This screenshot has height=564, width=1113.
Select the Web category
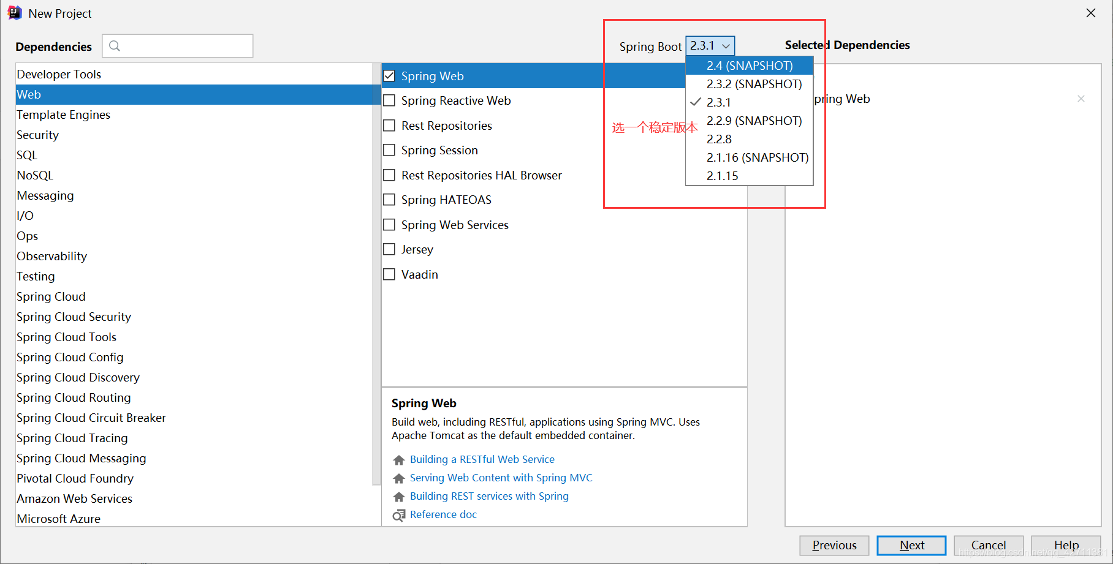(x=194, y=94)
